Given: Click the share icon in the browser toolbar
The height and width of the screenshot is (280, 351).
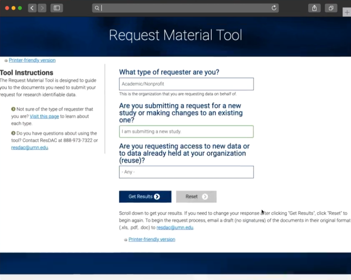Looking at the screenshot, I should pyautogui.click(x=314, y=8).
